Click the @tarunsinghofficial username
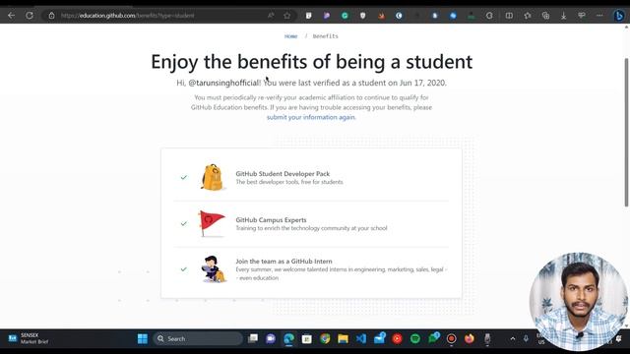Screen dimensions: 630x354 pyautogui.click(x=223, y=83)
